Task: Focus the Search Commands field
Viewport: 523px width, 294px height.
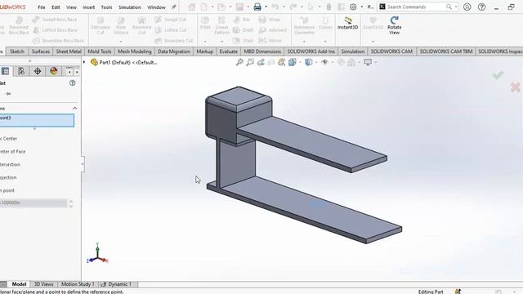Action: click(x=415, y=7)
